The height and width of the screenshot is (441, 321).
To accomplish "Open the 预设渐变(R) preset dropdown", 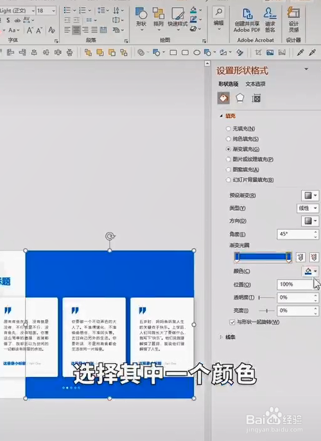I will pos(310,195).
